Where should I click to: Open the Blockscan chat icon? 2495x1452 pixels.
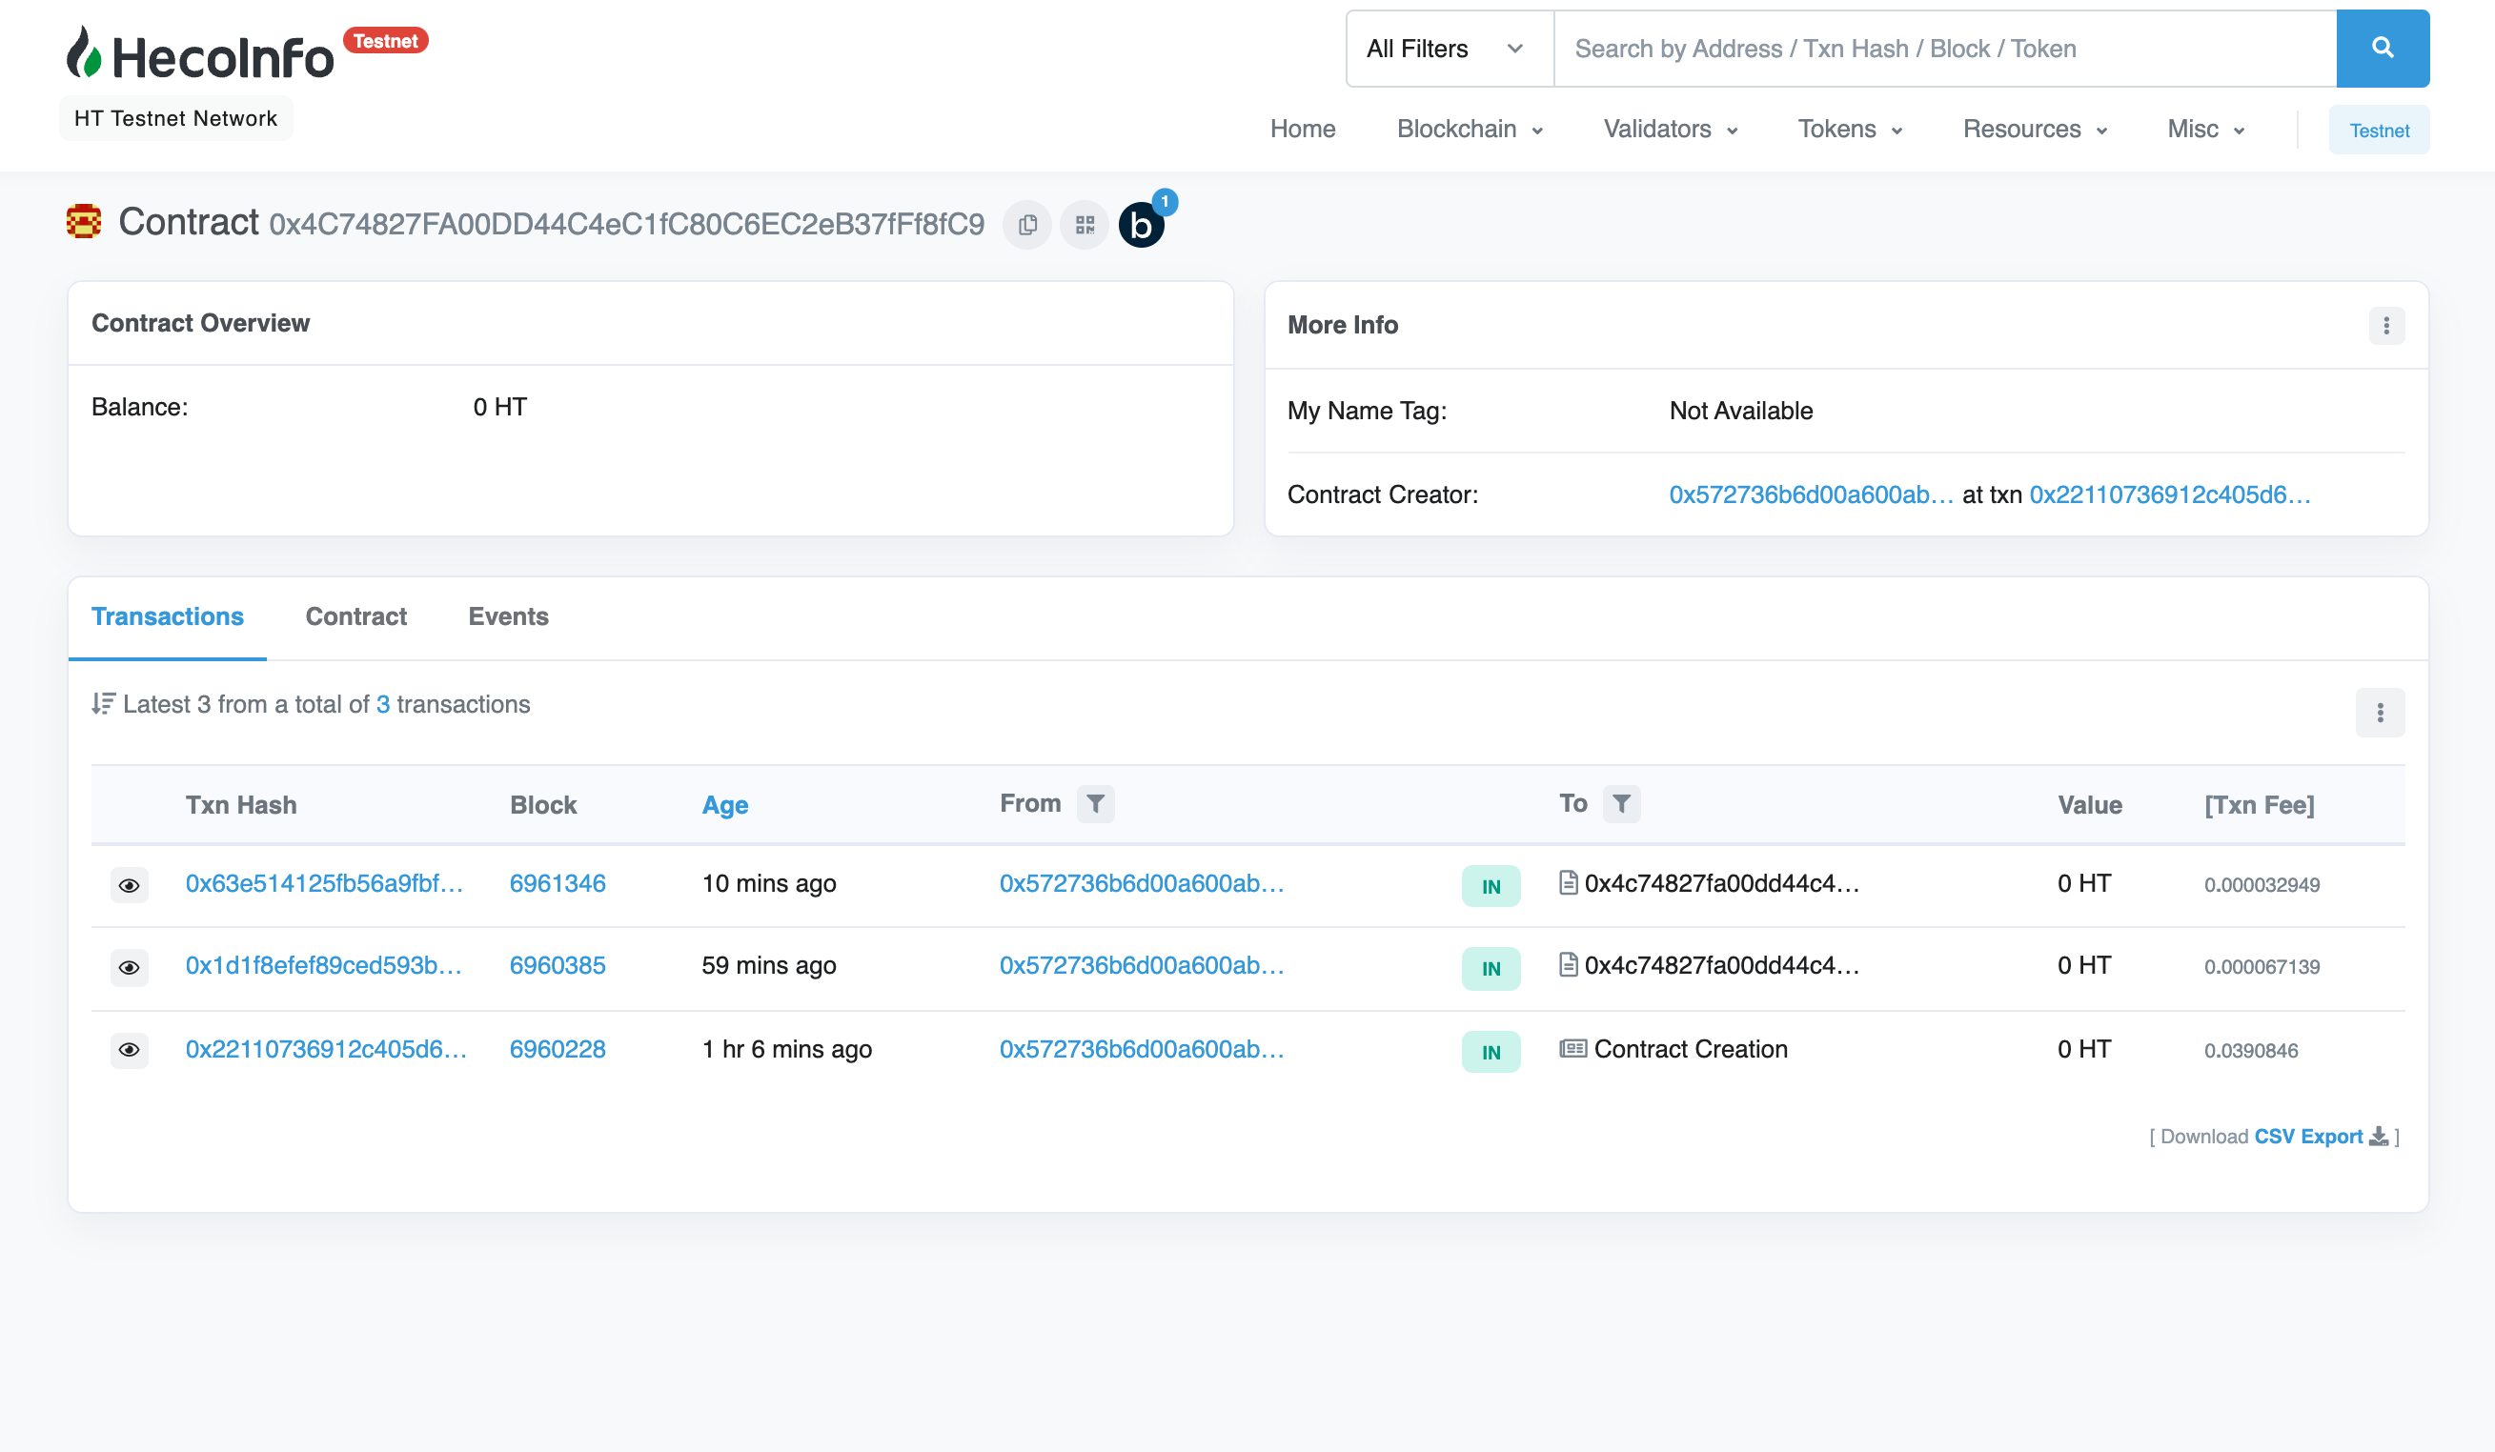[1141, 225]
